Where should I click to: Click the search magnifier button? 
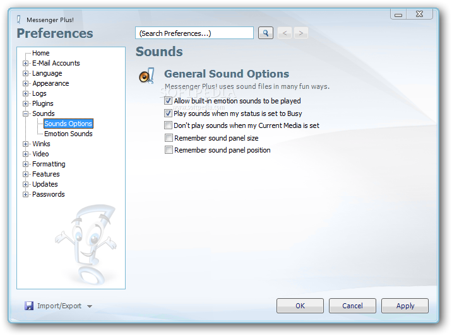(x=266, y=33)
